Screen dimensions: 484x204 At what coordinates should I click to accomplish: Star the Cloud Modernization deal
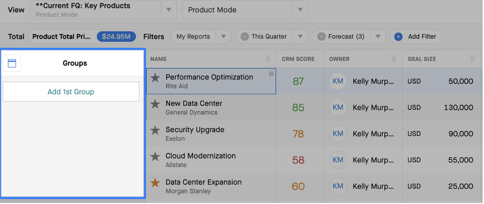155,156
